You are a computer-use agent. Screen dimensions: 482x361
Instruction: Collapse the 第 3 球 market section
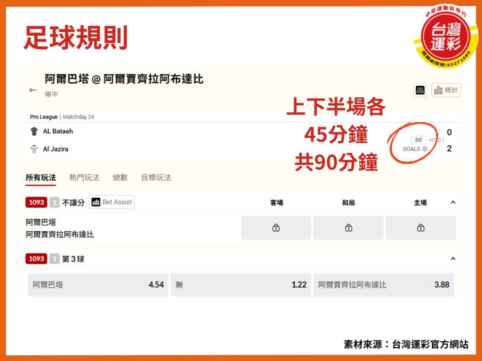(x=453, y=259)
